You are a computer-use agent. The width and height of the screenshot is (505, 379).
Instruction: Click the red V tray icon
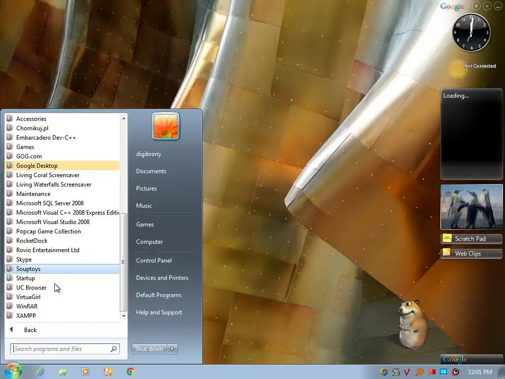point(407,372)
